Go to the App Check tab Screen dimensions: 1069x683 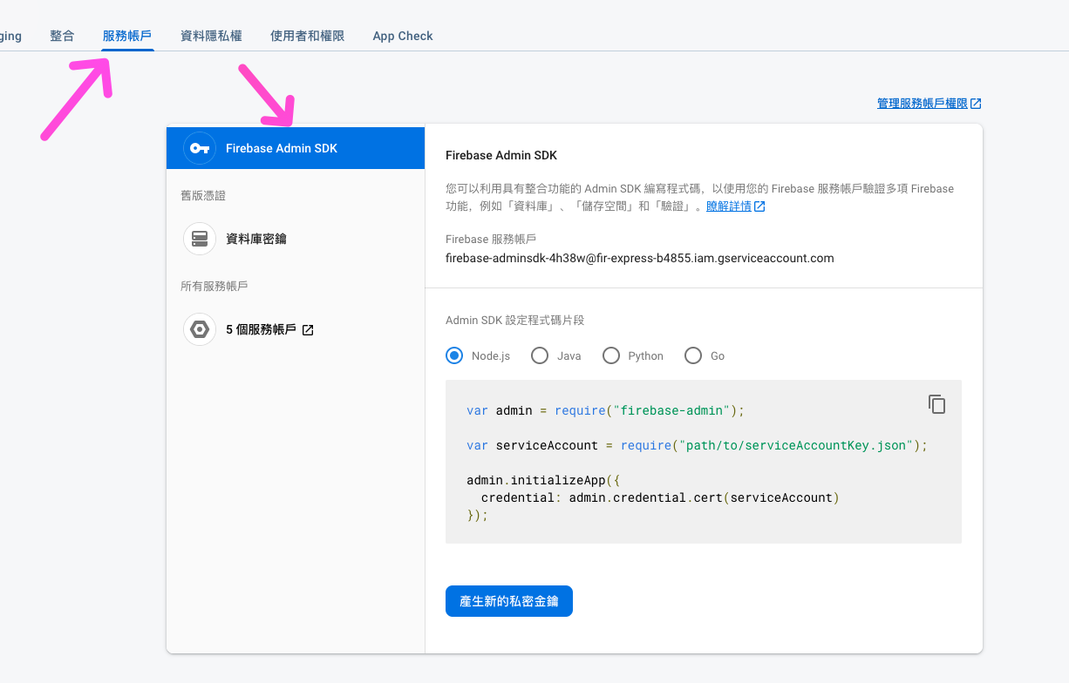pyautogui.click(x=402, y=36)
